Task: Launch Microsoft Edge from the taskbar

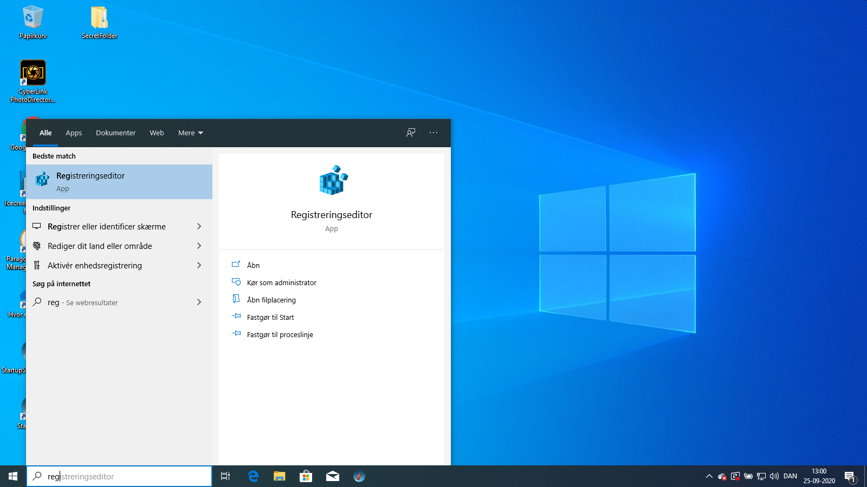Action: coord(253,476)
